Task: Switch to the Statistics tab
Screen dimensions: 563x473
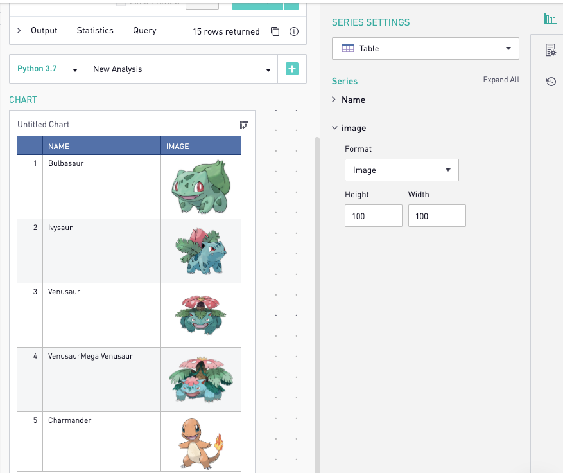Action: pos(95,31)
